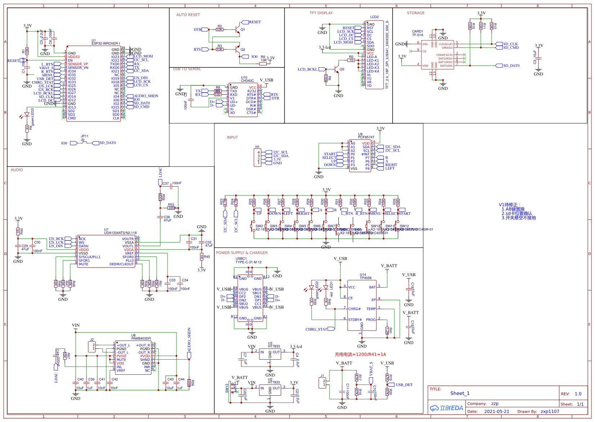
Task: Click the 立创EDA logo in title block
Action: (x=447, y=408)
